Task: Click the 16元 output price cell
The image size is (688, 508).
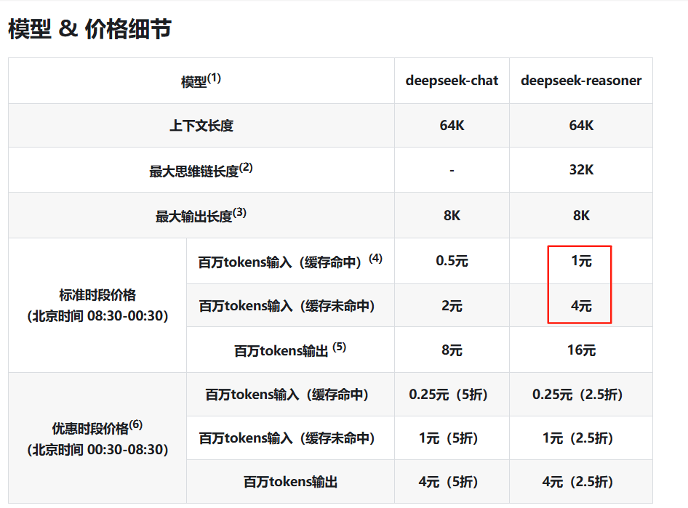Action: tap(581, 350)
